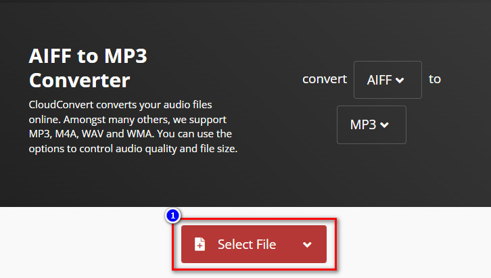Open the MP3 target format dropdown
This screenshot has height=278, width=491.
tap(371, 124)
